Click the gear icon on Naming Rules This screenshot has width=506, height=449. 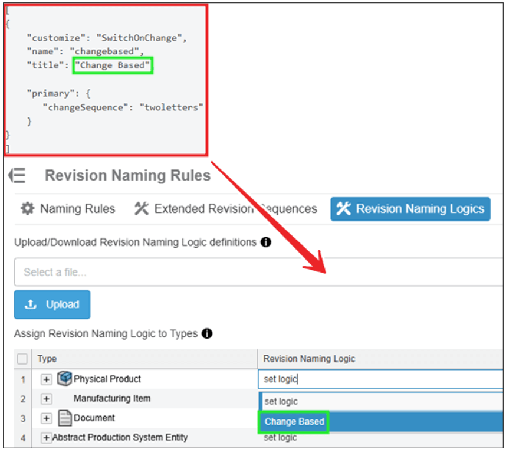click(x=27, y=209)
